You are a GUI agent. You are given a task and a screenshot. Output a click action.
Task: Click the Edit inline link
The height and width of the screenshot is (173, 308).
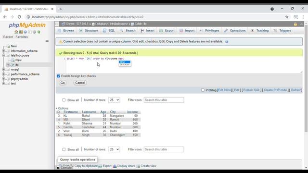225,90
